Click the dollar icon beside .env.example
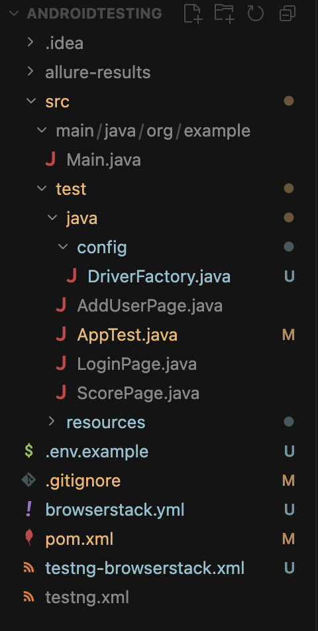Image resolution: width=318 pixels, height=631 pixels. pyautogui.click(x=29, y=451)
